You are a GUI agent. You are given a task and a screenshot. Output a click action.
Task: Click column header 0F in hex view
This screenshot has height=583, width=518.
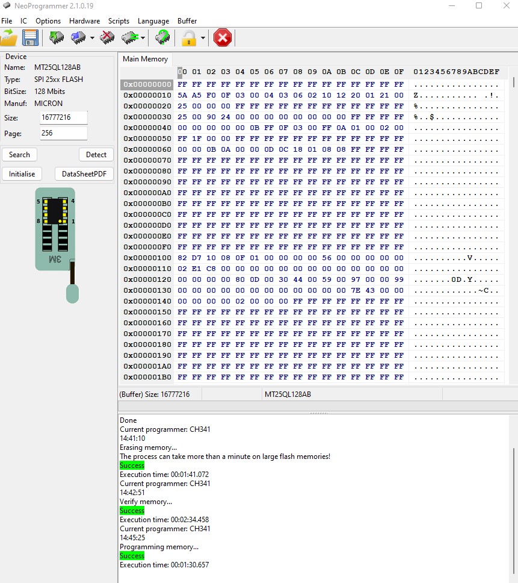click(399, 72)
